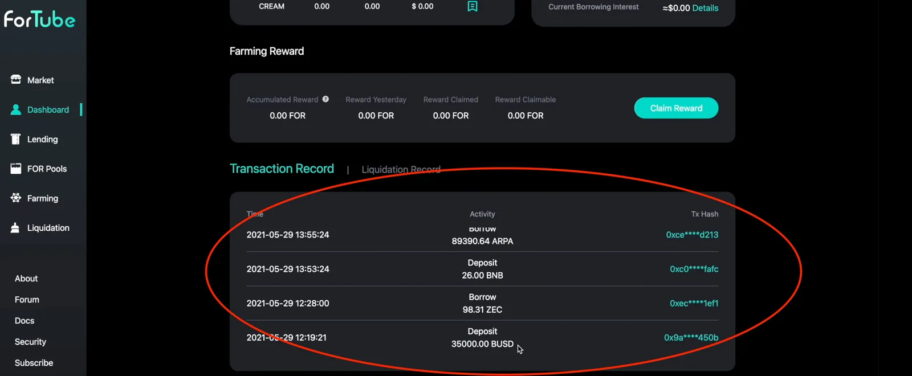Click the Liquidation icon in sidebar

click(16, 228)
